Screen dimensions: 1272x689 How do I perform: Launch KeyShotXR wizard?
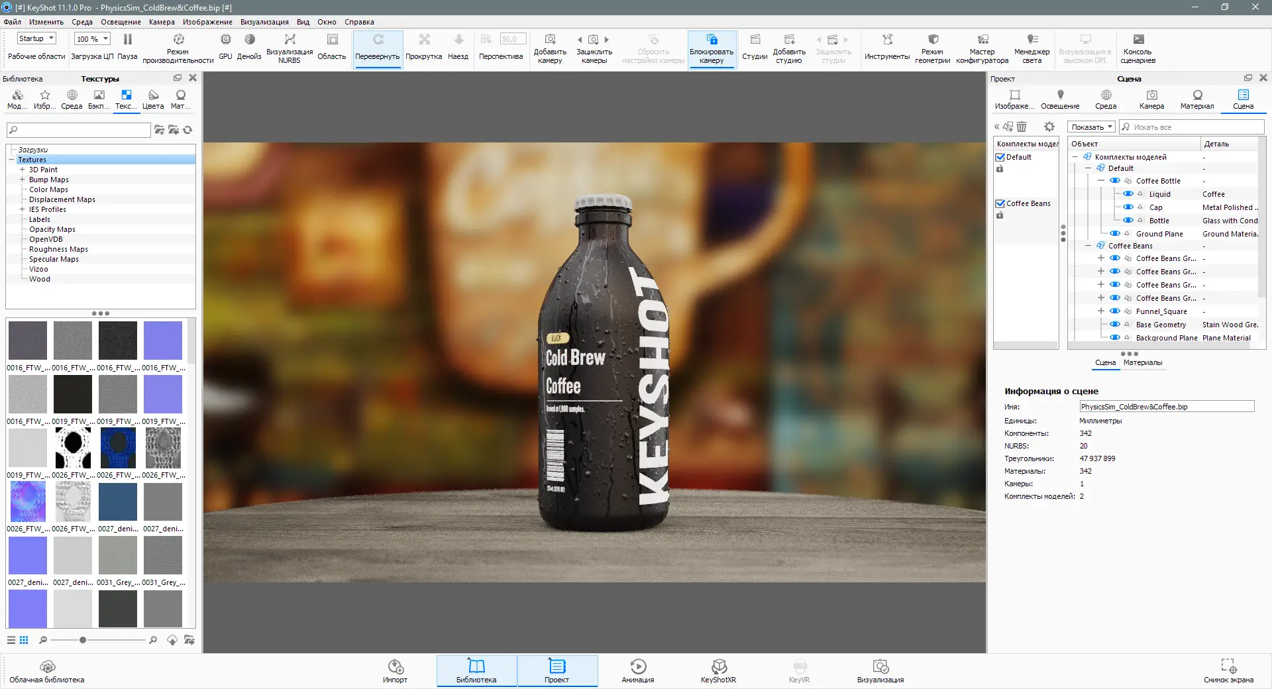719,671
